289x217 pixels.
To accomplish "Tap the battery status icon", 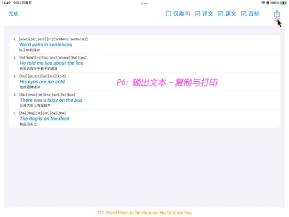I will coord(283,3).
